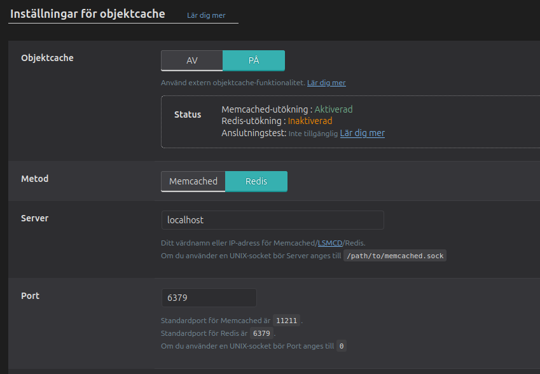540x374 pixels.
Task: Click the Aktiverad status for Memcached-utökning
Action: click(x=334, y=109)
